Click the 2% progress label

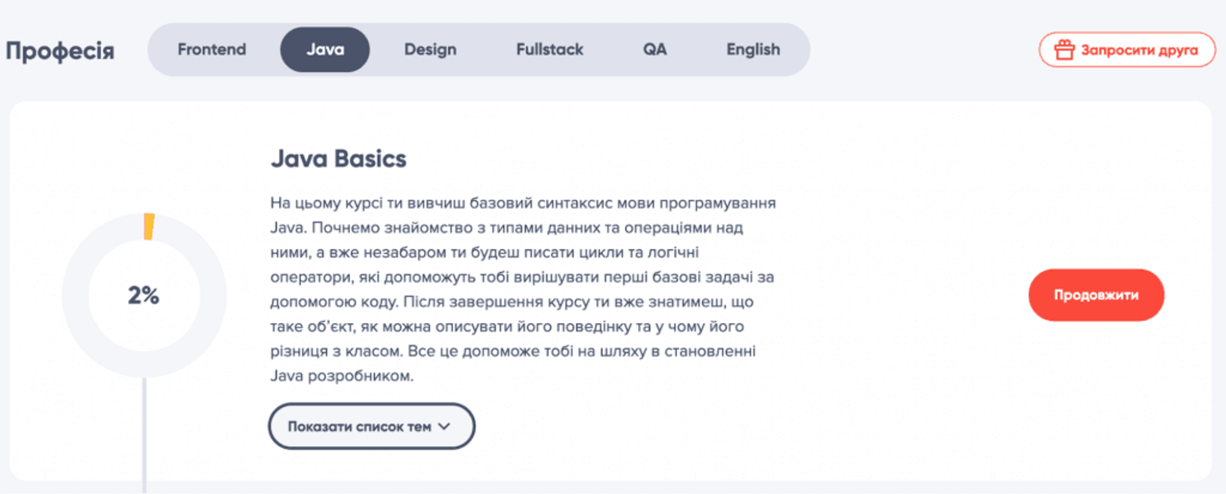[144, 295]
